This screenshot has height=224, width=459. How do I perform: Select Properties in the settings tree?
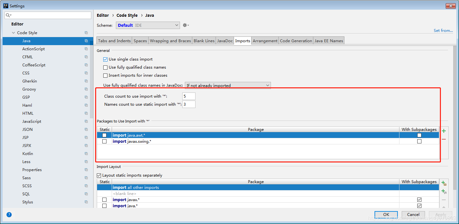[x=48, y=170]
